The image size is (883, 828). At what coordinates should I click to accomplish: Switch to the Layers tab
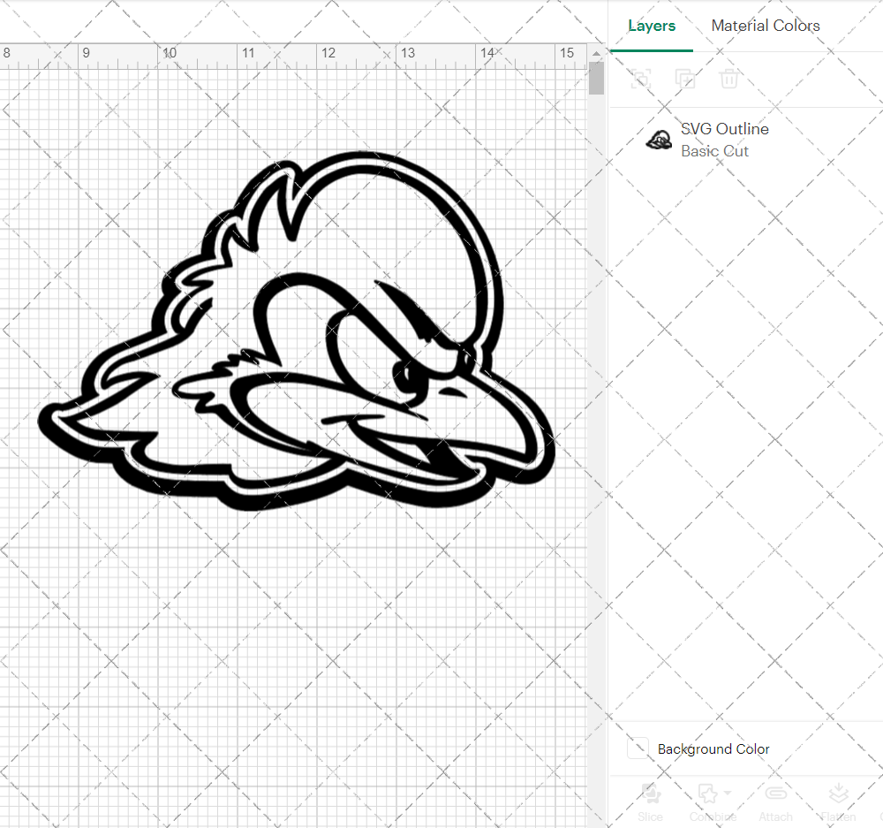pyautogui.click(x=652, y=26)
